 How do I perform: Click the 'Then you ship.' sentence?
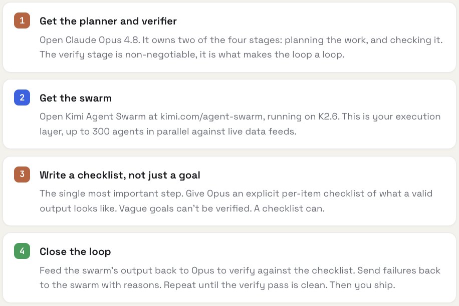[x=362, y=285]
